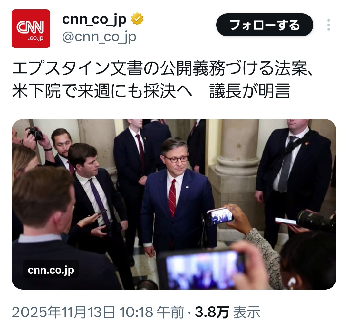Open the CNN.co.jp red profile avatar
Screen dimensions: 348x331
(x=31, y=29)
